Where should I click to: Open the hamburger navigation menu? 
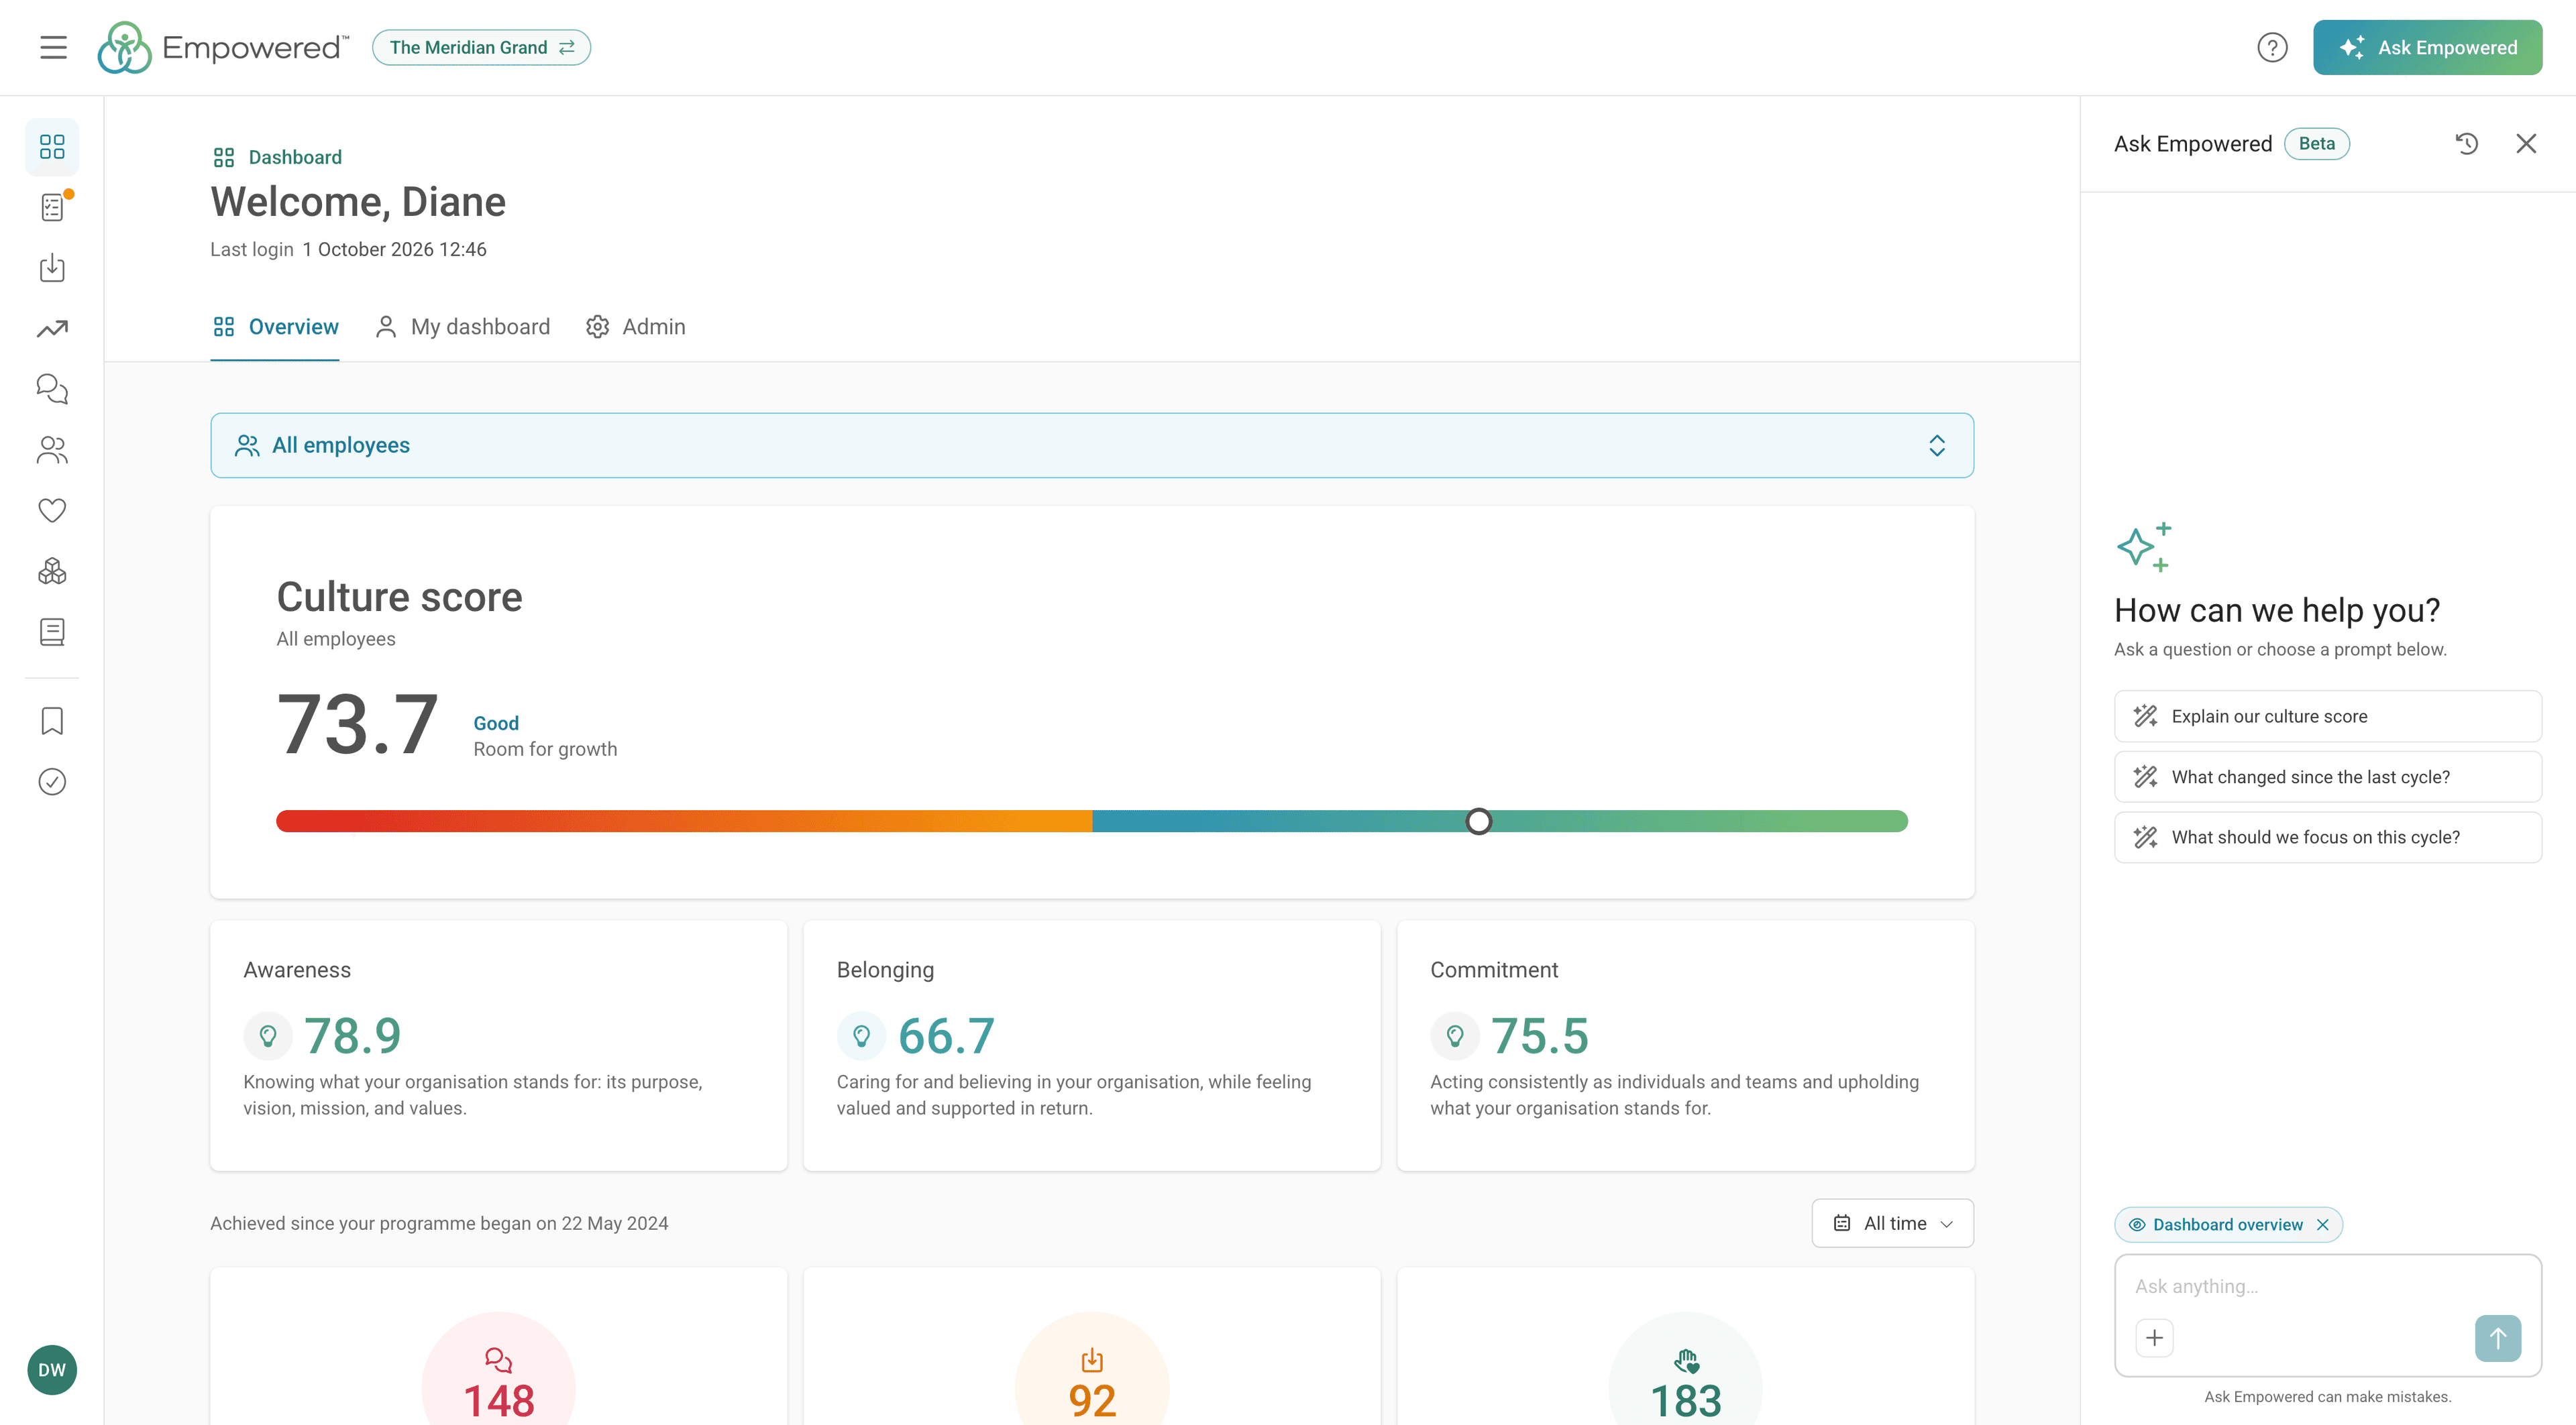pos(53,47)
